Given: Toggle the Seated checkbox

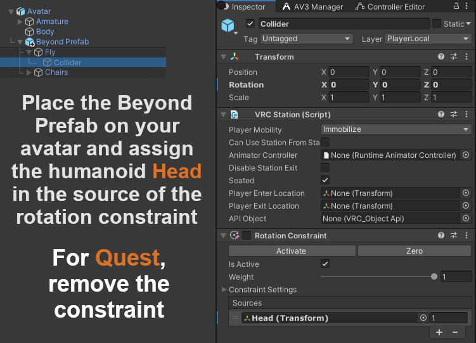Looking at the screenshot, I should 325,181.
